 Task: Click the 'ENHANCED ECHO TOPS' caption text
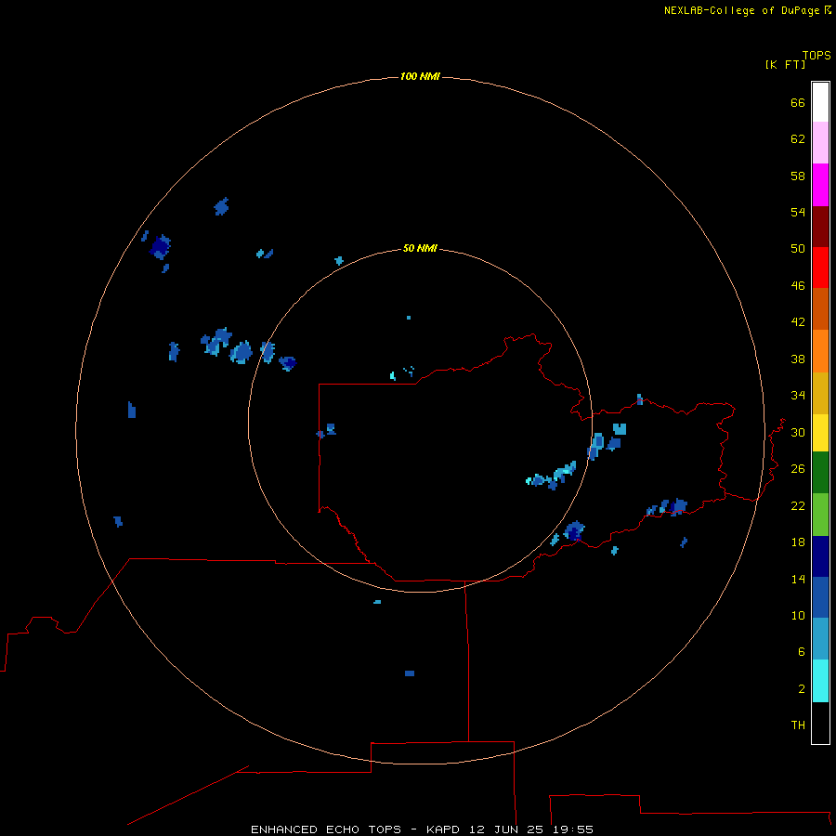[x=326, y=829]
